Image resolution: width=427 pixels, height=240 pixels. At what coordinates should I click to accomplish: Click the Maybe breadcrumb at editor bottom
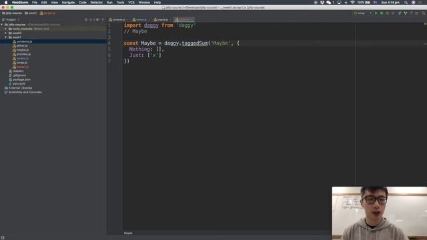point(128,233)
